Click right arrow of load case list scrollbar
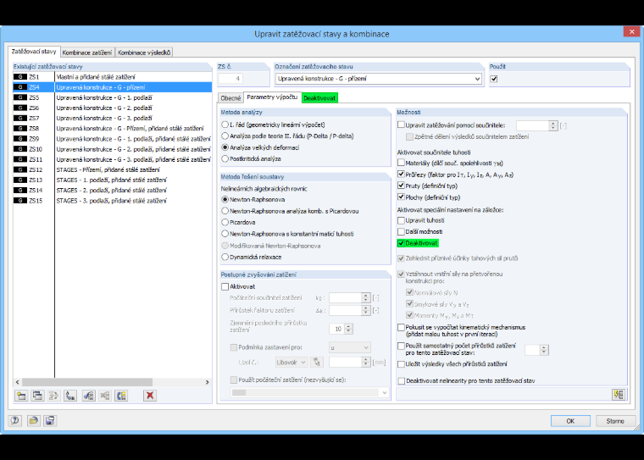This screenshot has height=460, width=644. (x=207, y=382)
